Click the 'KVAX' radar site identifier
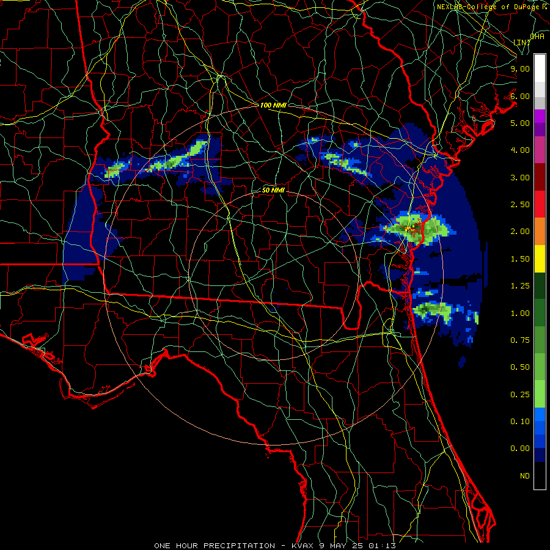The width and height of the screenshot is (550, 550). [x=303, y=546]
